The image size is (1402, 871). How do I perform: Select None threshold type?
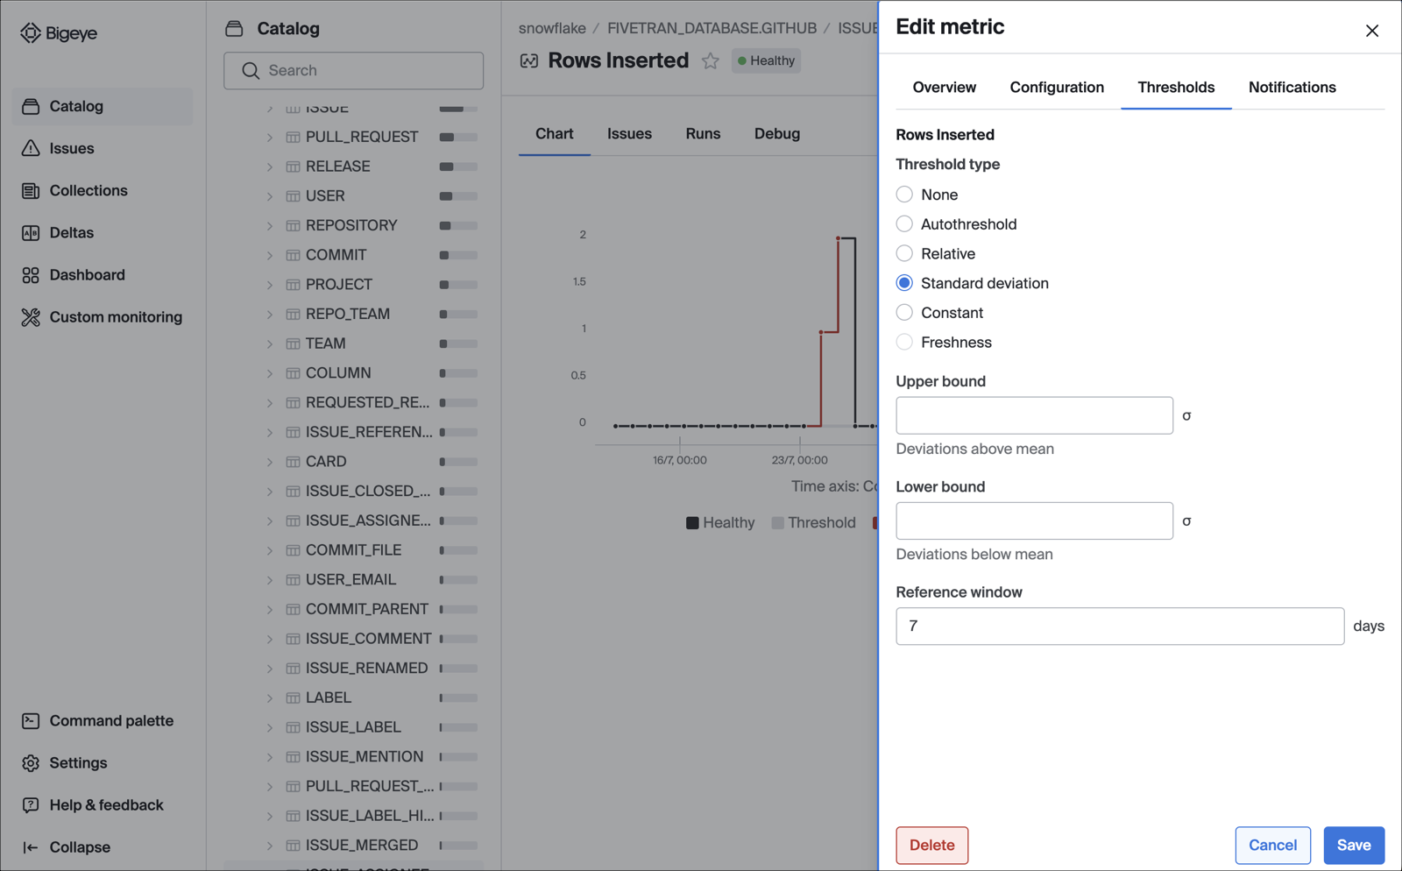coord(904,195)
